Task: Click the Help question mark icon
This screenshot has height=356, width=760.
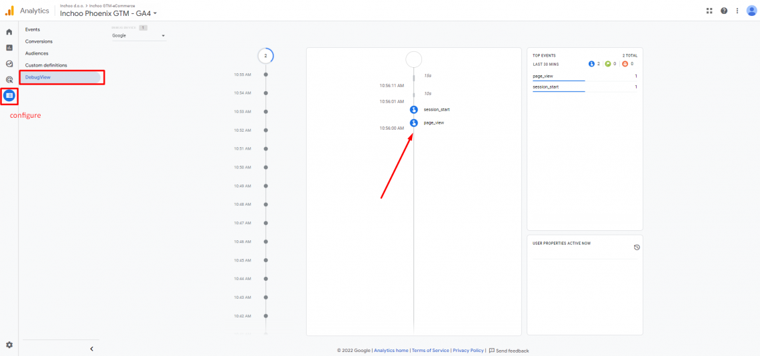Action: [724, 11]
